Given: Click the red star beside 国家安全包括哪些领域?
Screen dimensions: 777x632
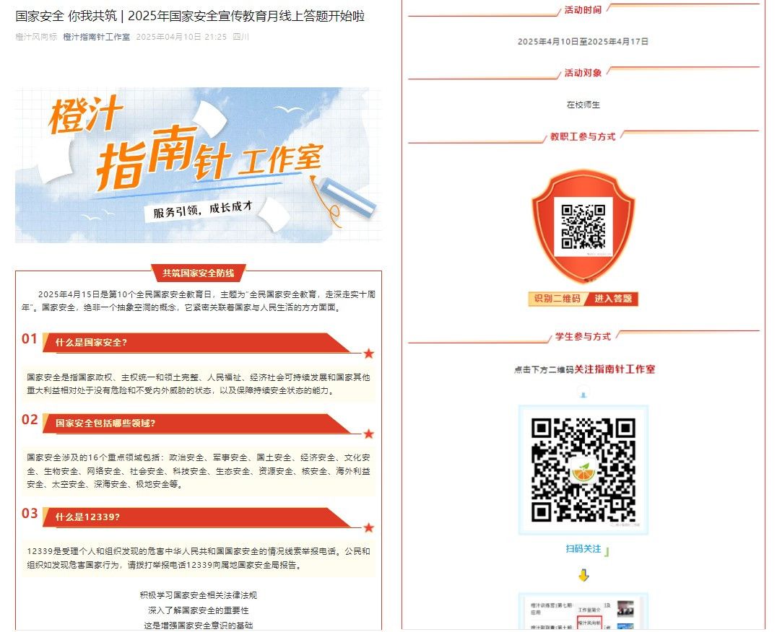Looking at the screenshot, I should pos(369,434).
